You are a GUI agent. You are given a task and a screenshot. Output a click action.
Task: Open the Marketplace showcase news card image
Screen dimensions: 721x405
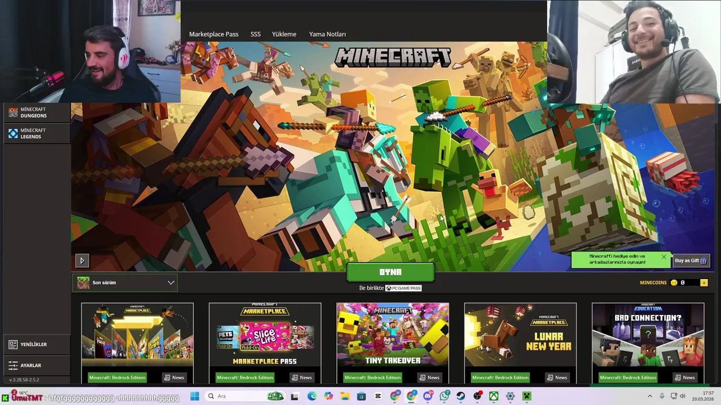point(137,335)
